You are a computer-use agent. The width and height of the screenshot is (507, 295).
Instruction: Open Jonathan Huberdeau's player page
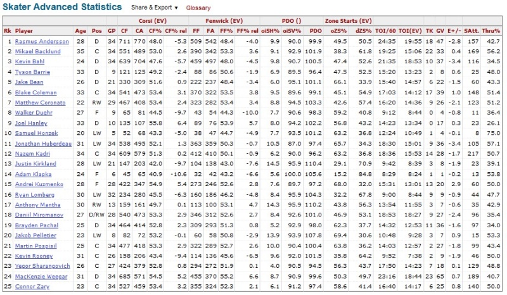pyautogui.click(x=43, y=144)
